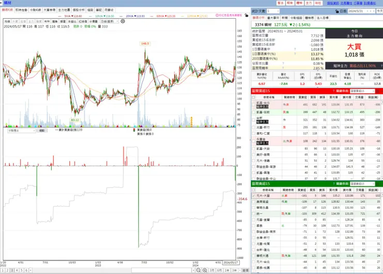This screenshot has height=274, width=383.
Task: Click help icon beside 短沖主力 buy ratio
Action: [381, 66]
